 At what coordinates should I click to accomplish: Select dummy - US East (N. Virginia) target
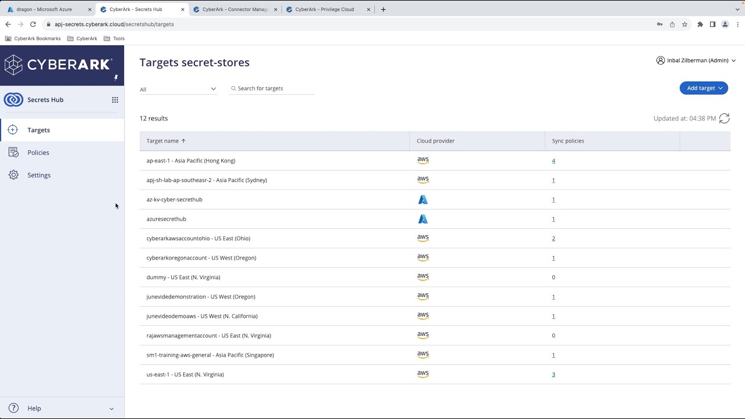(x=183, y=277)
